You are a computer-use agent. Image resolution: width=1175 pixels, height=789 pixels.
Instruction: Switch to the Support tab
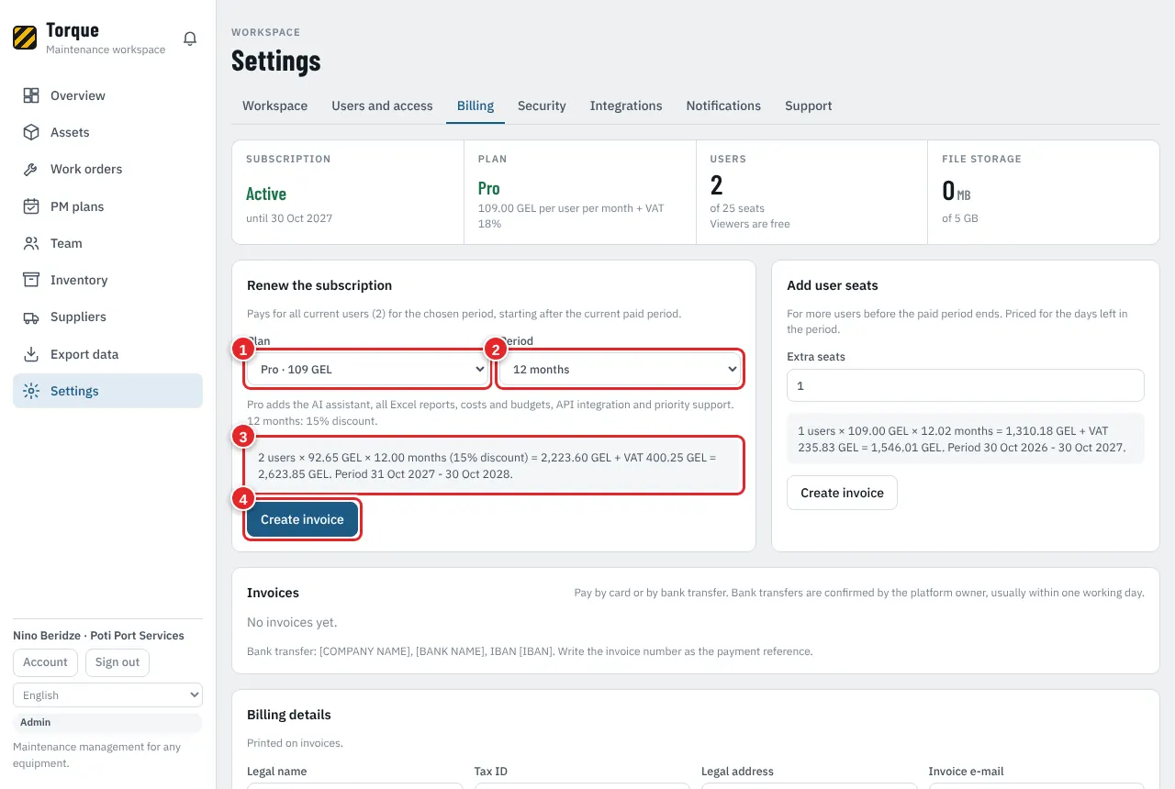808,106
